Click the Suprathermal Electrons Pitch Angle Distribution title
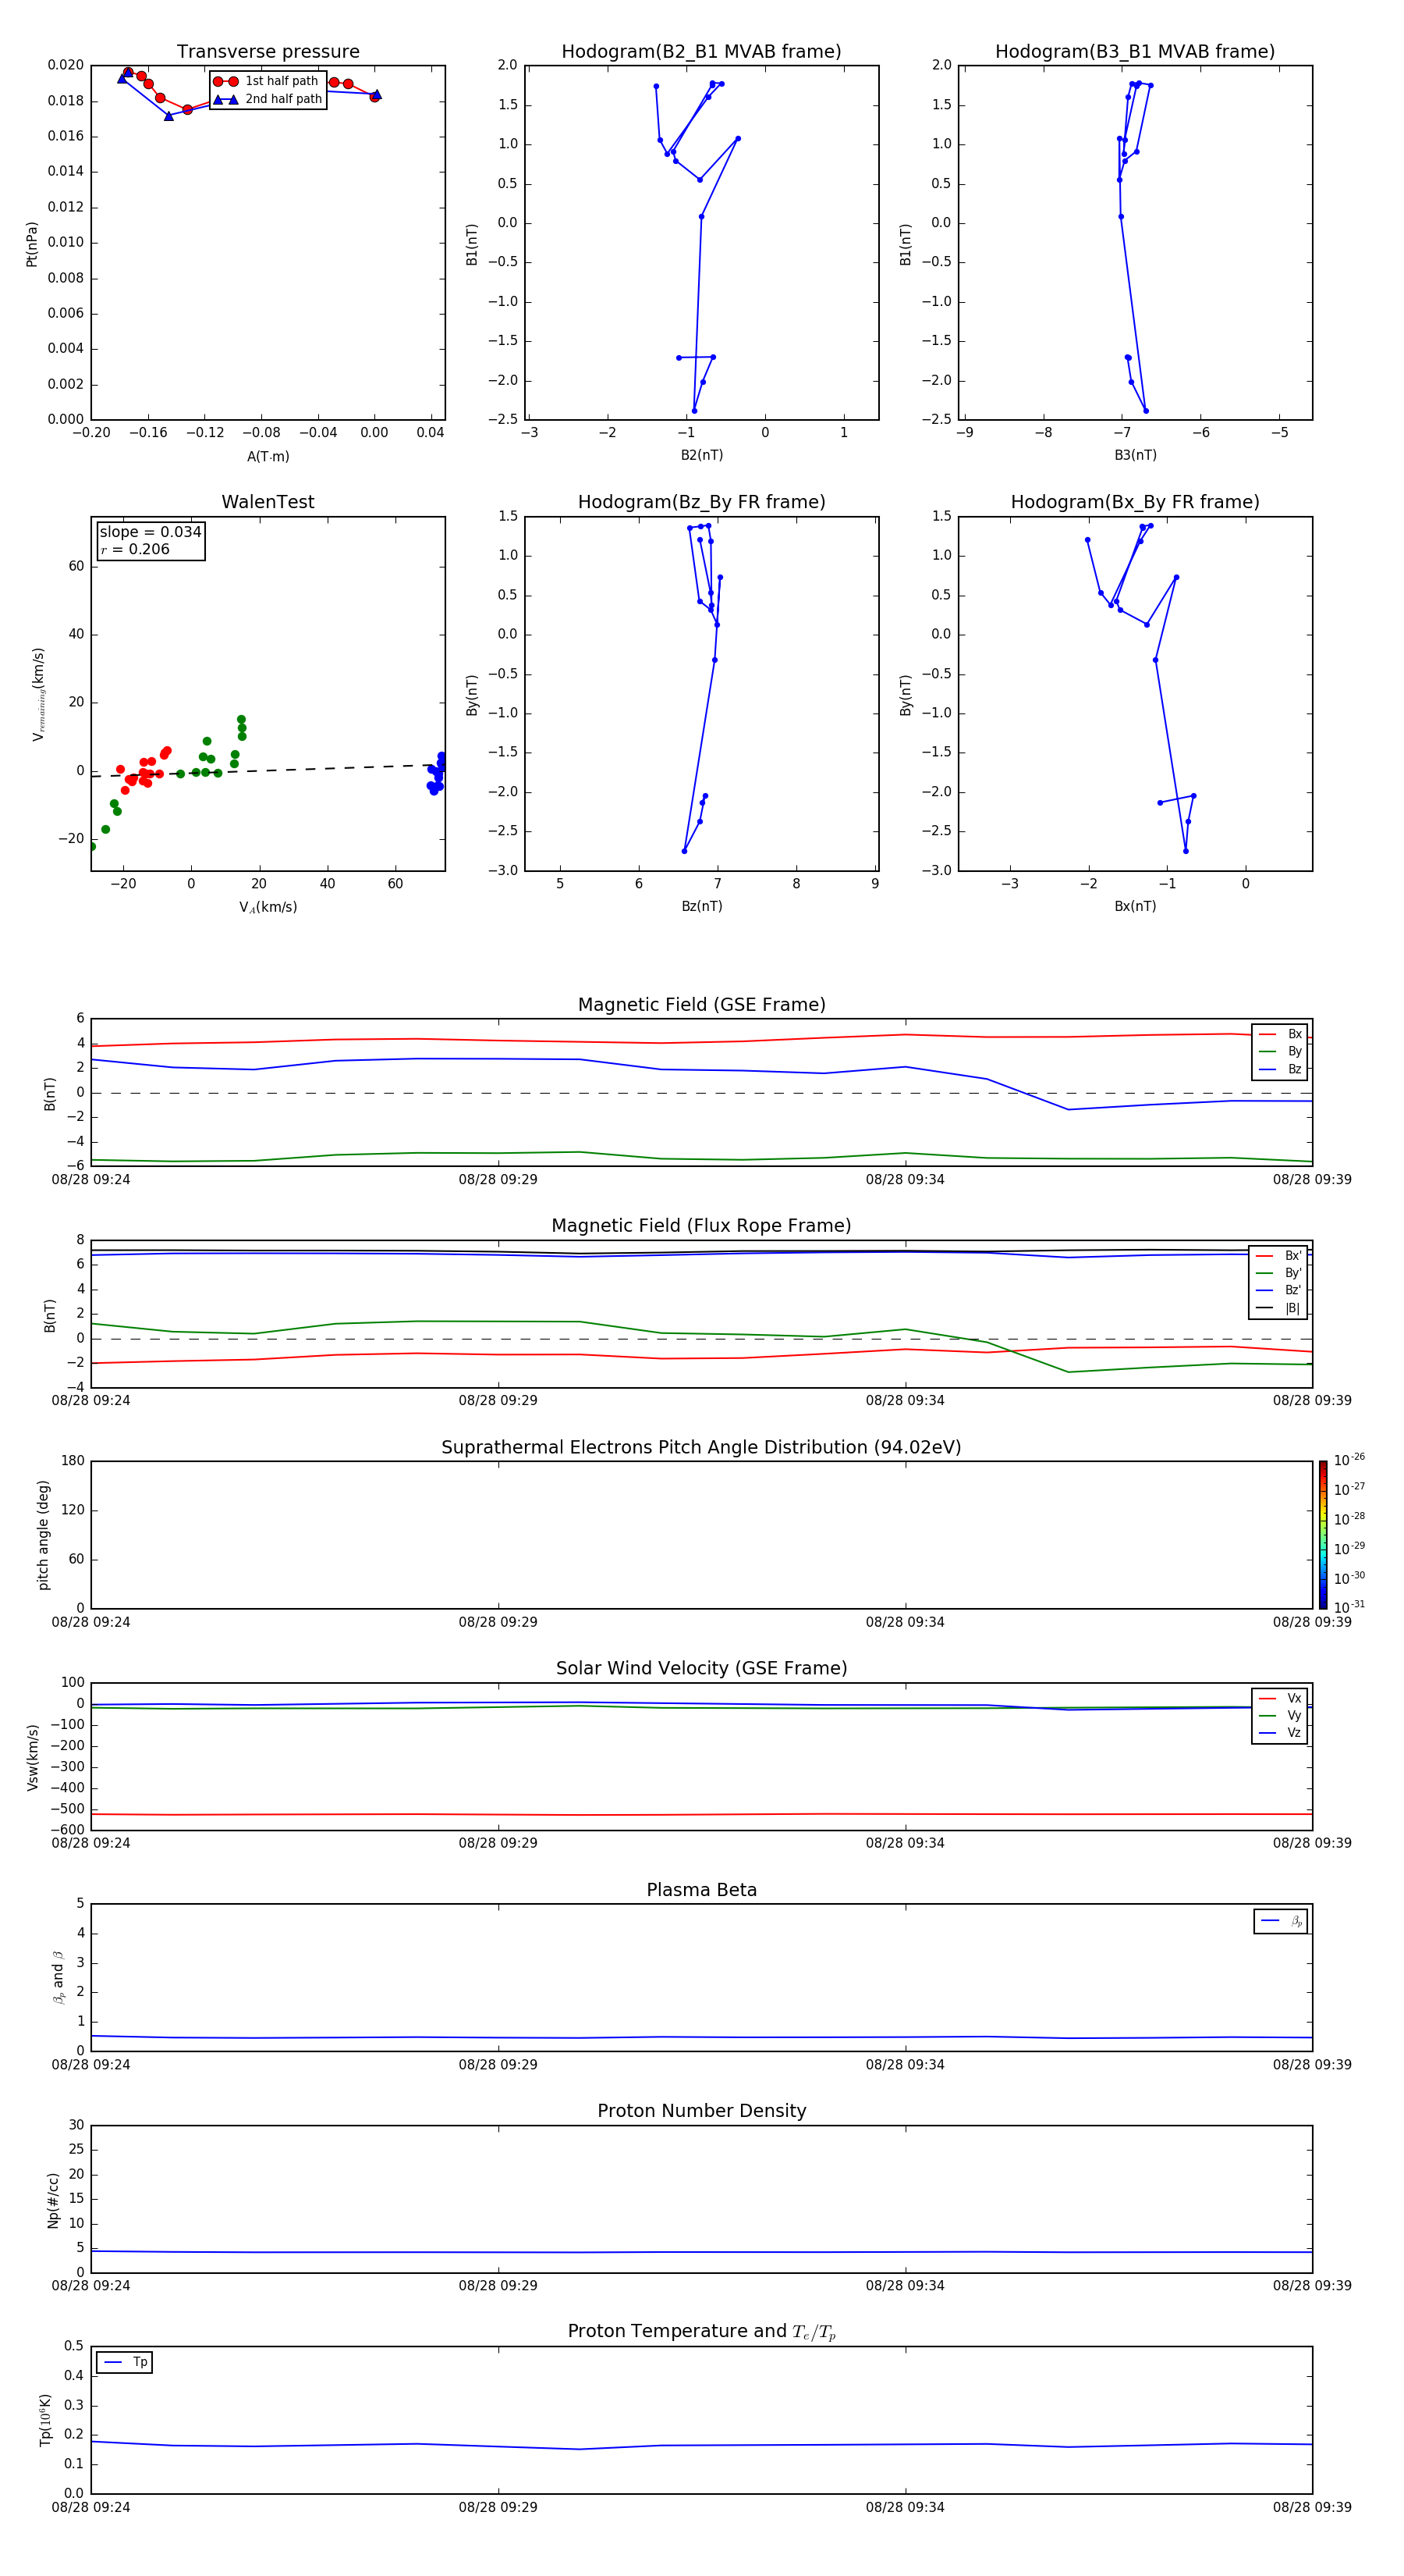The width and height of the screenshot is (1404, 2576). [x=701, y=1448]
